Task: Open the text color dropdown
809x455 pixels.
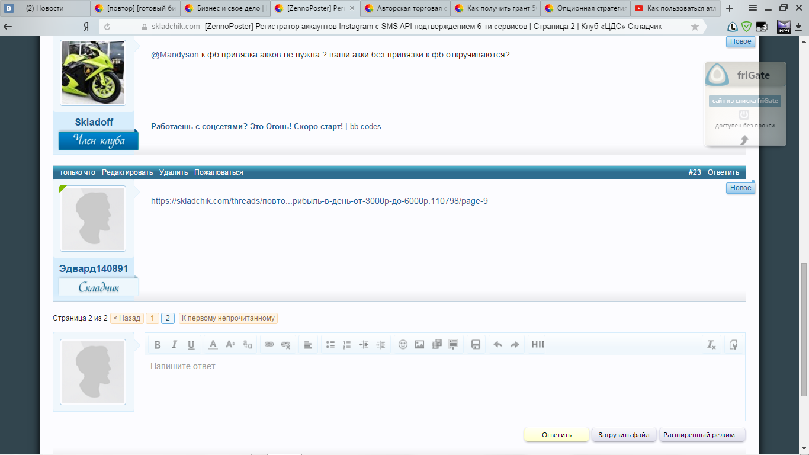Action: [x=213, y=345]
